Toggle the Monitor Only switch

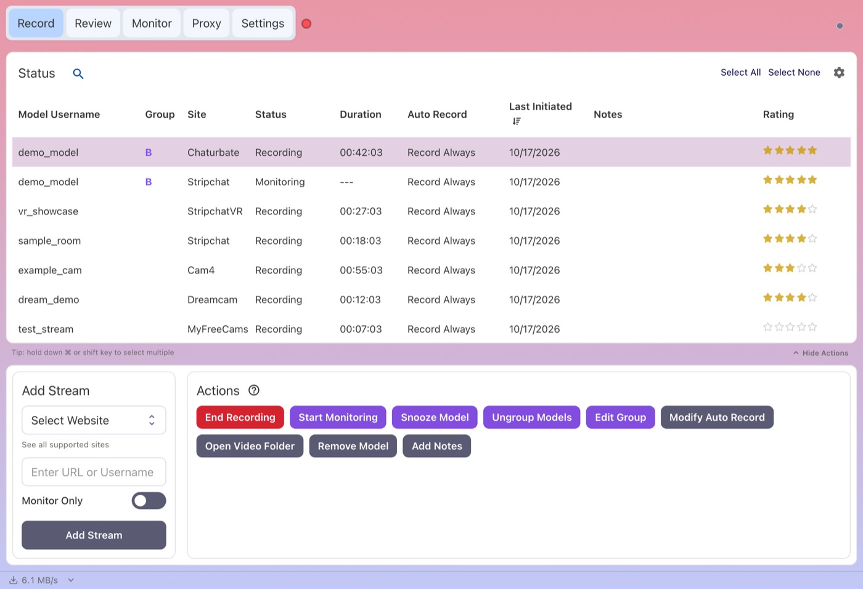149,501
